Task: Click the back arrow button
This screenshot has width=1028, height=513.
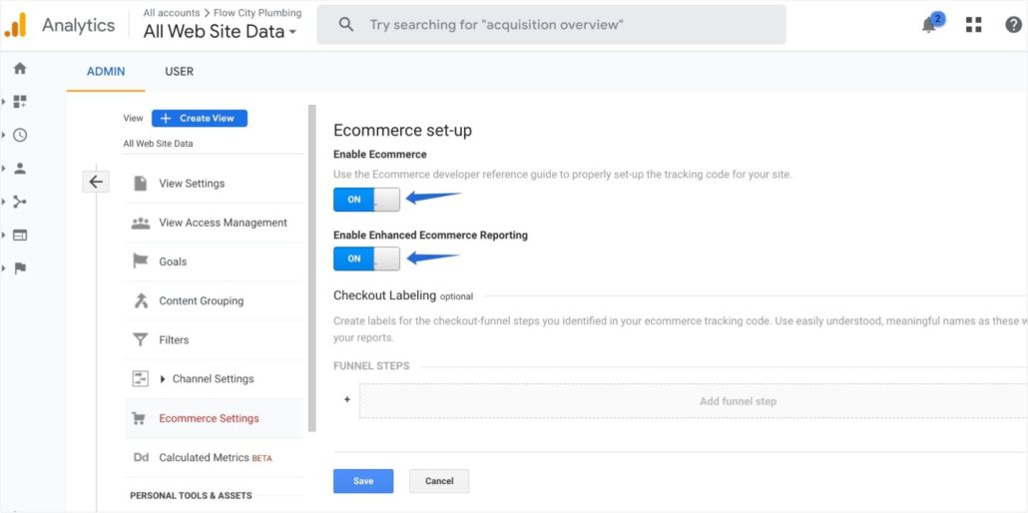Action: click(96, 182)
